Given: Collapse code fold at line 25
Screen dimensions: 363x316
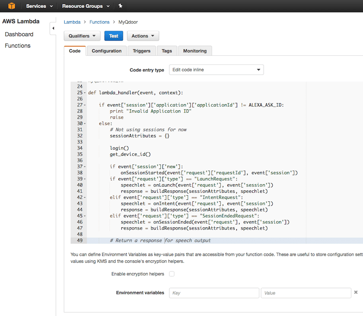Looking at the screenshot, I should tap(85, 93).
